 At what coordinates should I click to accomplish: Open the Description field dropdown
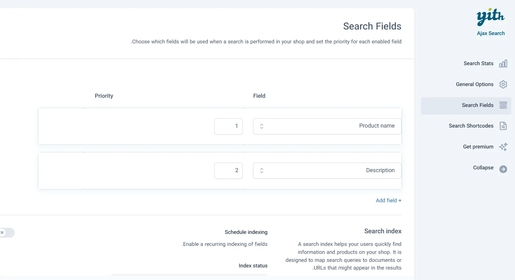(327, 171)
